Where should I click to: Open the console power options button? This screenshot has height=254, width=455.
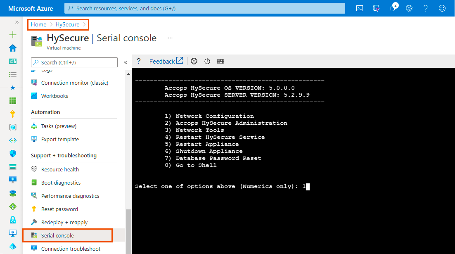(207, 61)
